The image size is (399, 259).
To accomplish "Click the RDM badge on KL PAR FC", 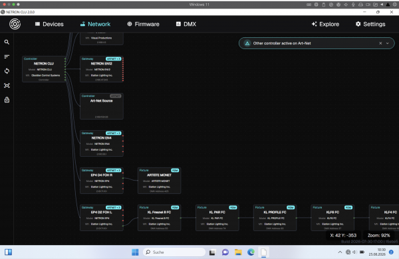I will click(233, 208).
